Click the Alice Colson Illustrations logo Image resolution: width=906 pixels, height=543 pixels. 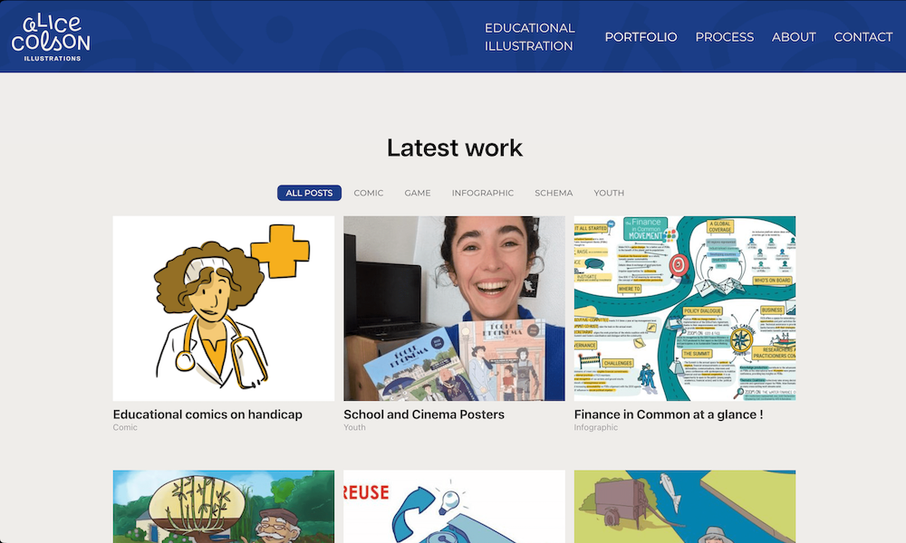51,37
